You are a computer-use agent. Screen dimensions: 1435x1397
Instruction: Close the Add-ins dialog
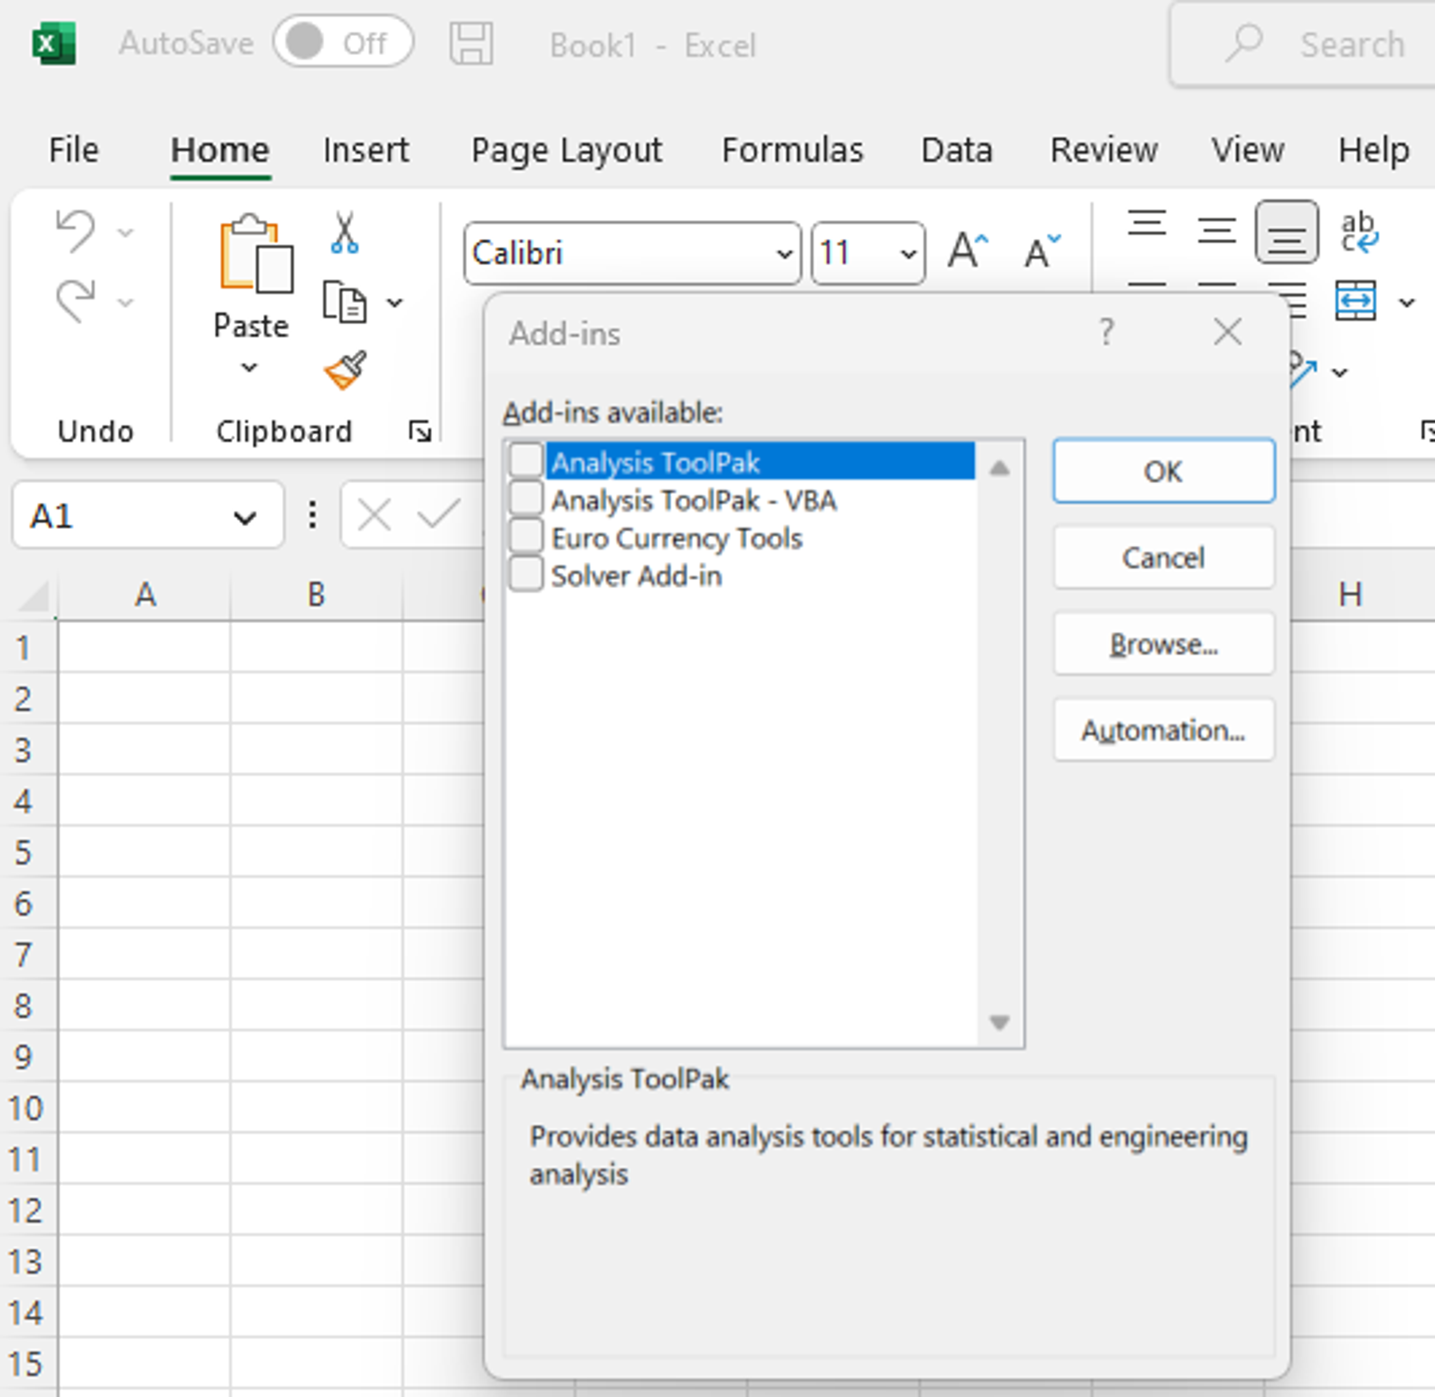[1227, 332]
